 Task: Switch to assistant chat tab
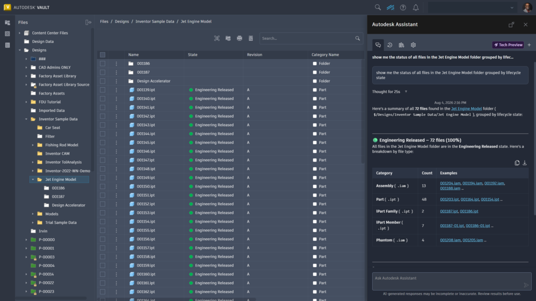(x=378, y=45)
